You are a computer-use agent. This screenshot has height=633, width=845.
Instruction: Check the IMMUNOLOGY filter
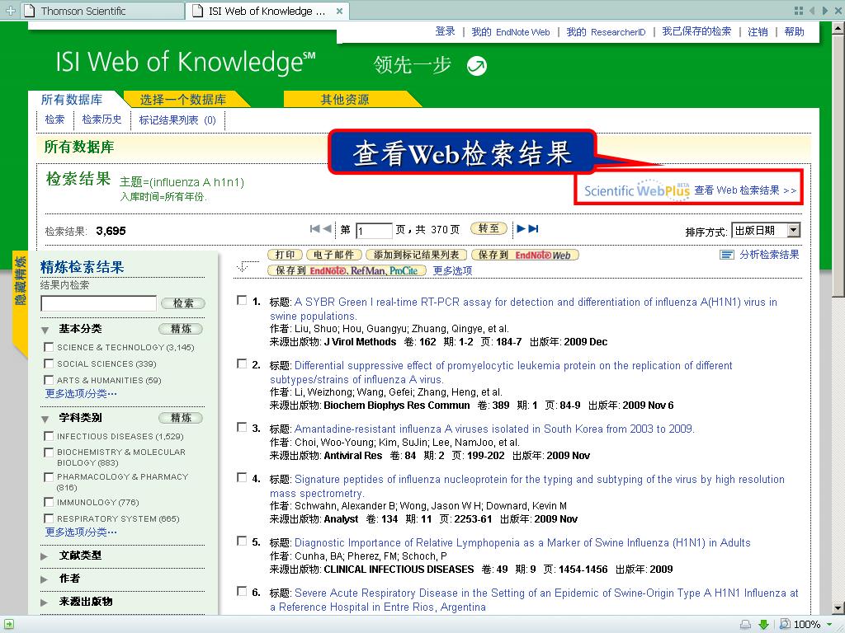click(x=49, y=502)
